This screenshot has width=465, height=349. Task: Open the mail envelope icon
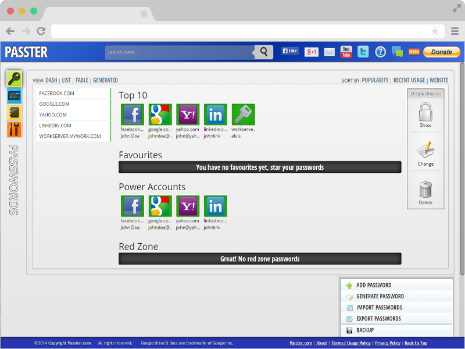coord(329,52)
